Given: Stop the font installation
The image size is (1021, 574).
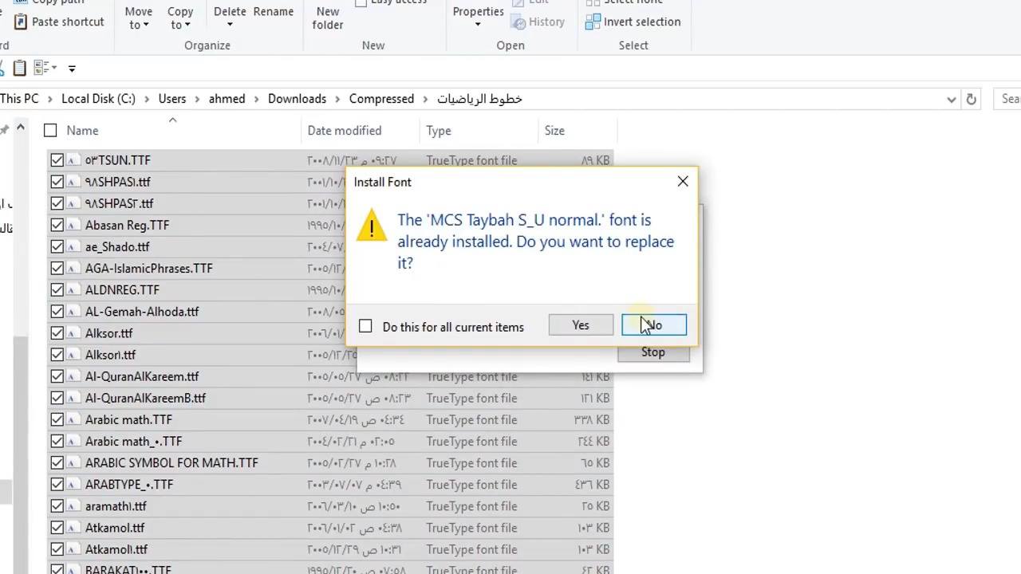Looking at the screenshot, I should [x=653, y=352].
